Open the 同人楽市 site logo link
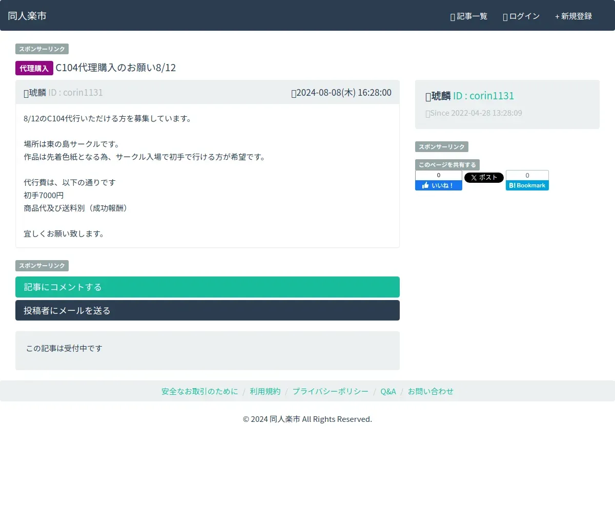Screen dimensions: 615x512 pyautogui.click(x=27, y=16)
